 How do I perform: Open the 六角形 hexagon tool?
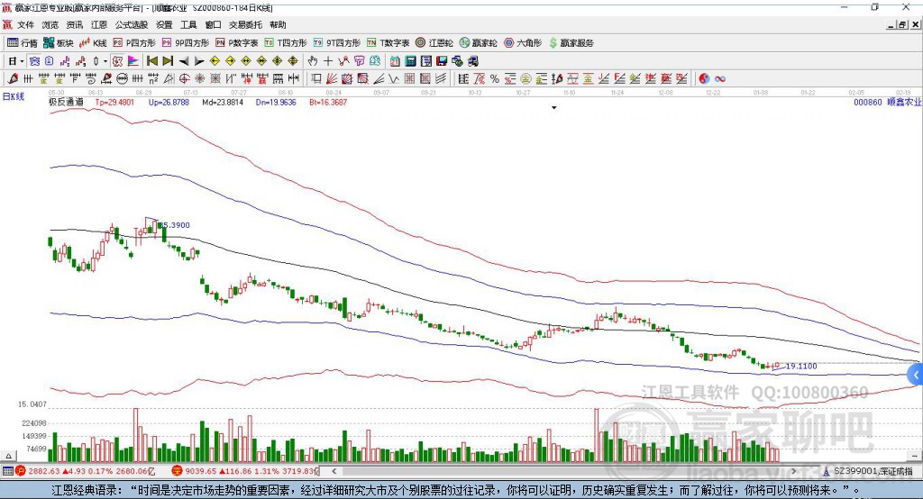click(x=523, y=43)
